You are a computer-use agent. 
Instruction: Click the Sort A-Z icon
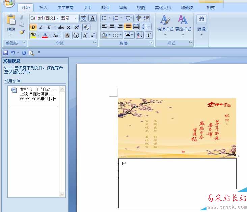[x=140, y=35]
